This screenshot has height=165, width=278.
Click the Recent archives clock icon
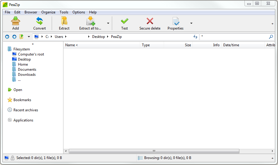(10, 110)
